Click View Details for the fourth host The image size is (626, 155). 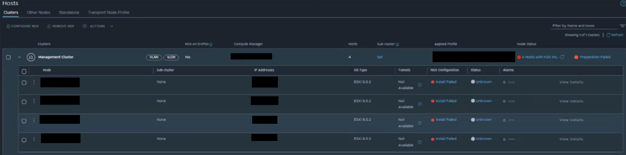click(571, 139)
